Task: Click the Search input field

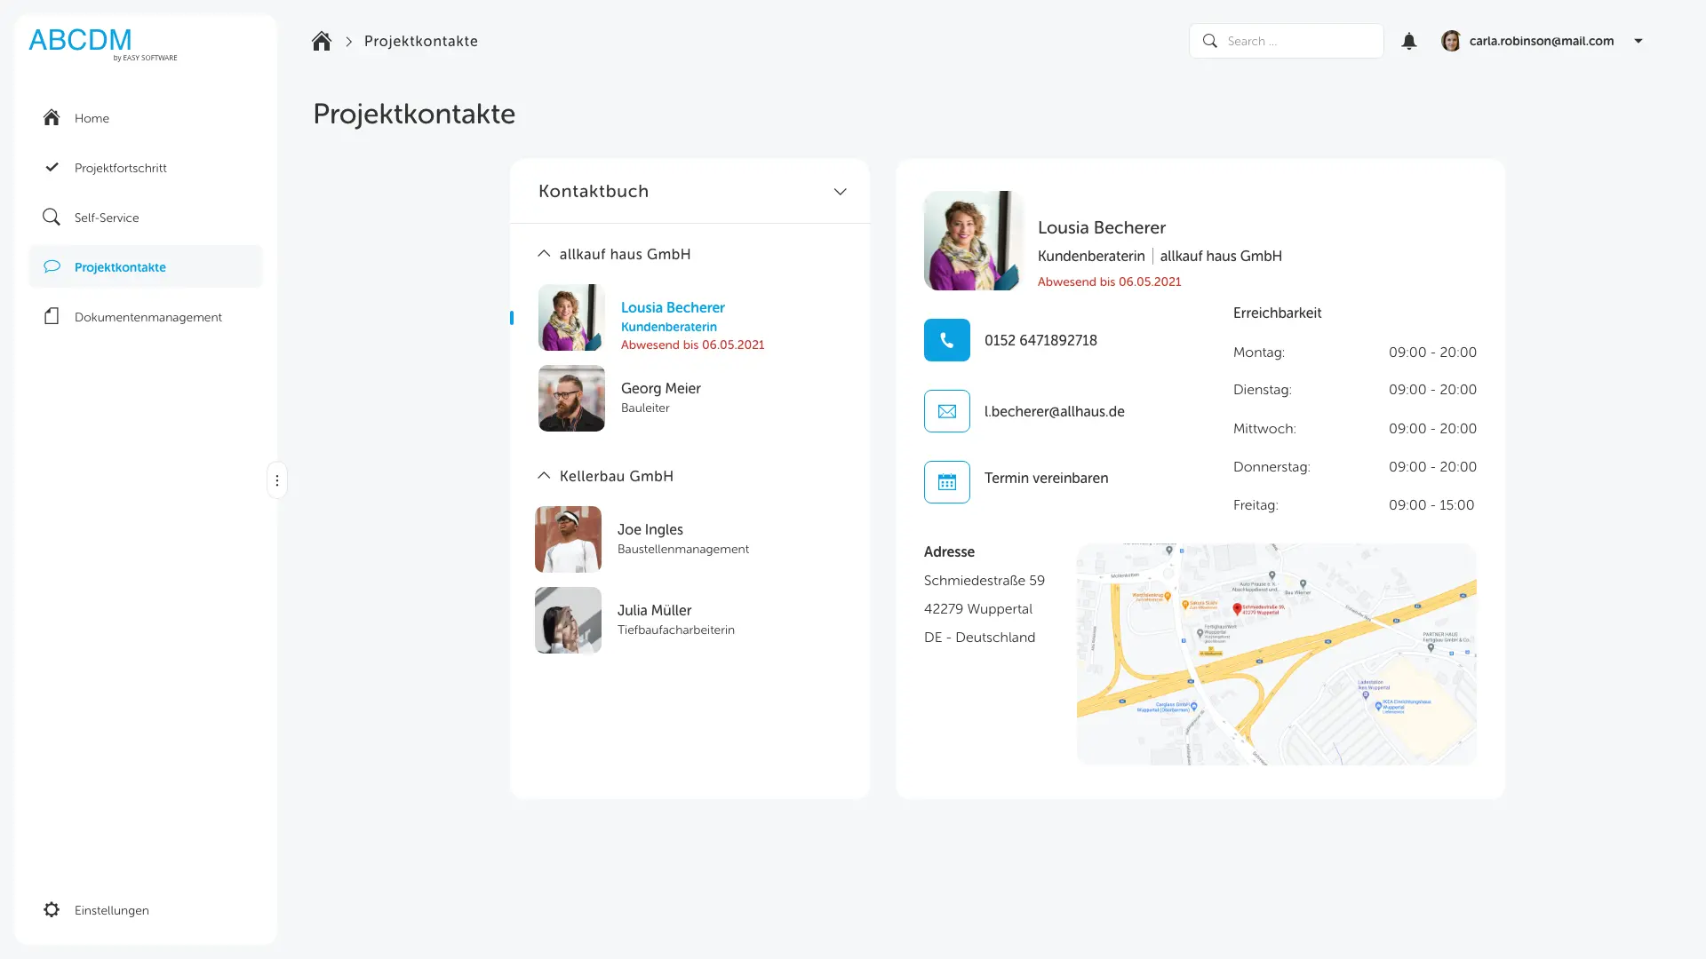Action: point(1299,41)
